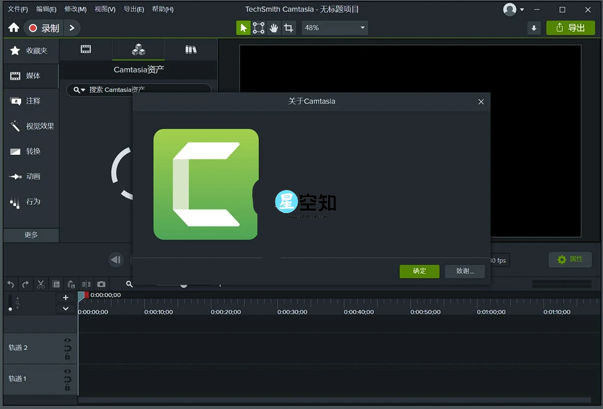The height and width of the screenshot is (409, 603).
Task: Enable the magnet snap on 轨道 2
Action: (67, 348)
